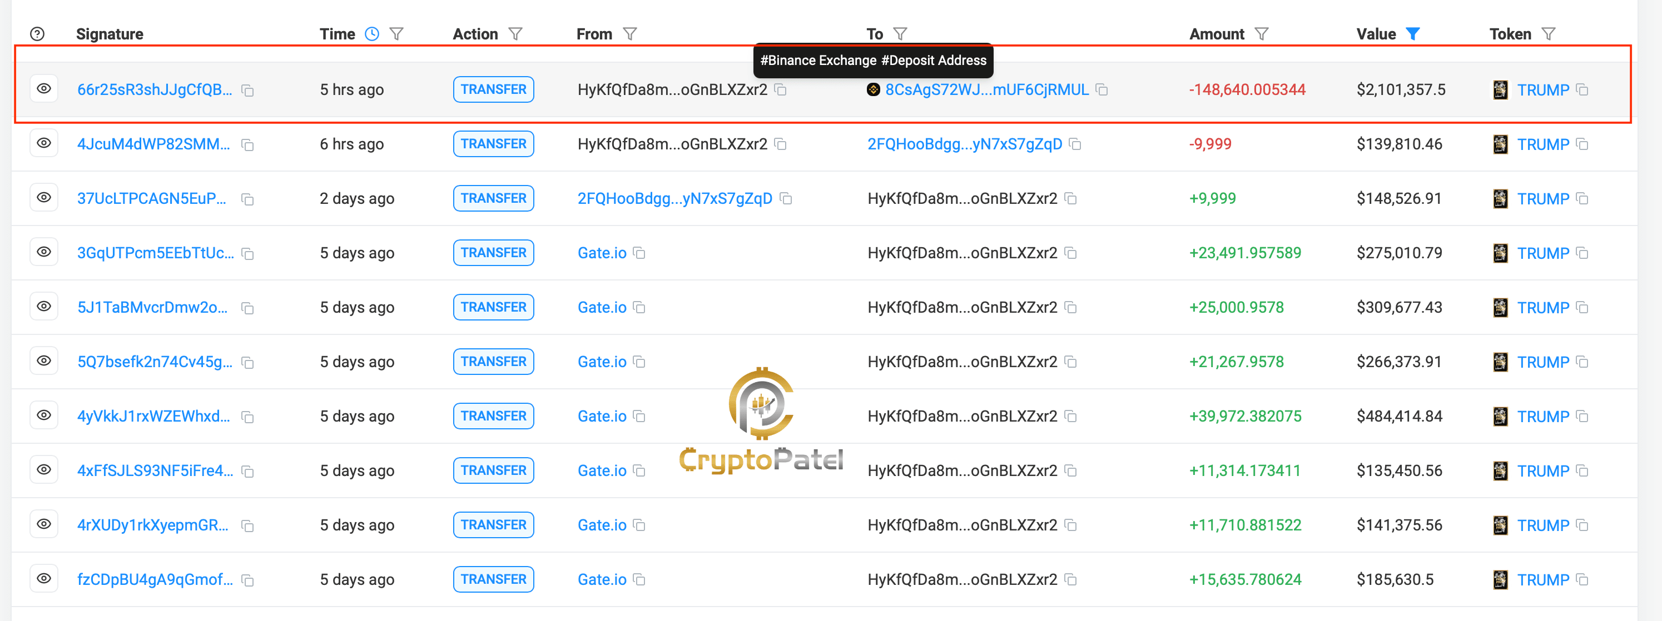Copy the 8CsAgS72WJ Binance deposit address
Viewport: 1662px width, 621px height.
[1102, 90]
